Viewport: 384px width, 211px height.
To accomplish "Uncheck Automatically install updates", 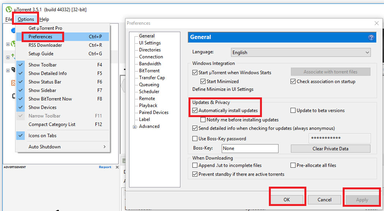I will pos(195,111).
